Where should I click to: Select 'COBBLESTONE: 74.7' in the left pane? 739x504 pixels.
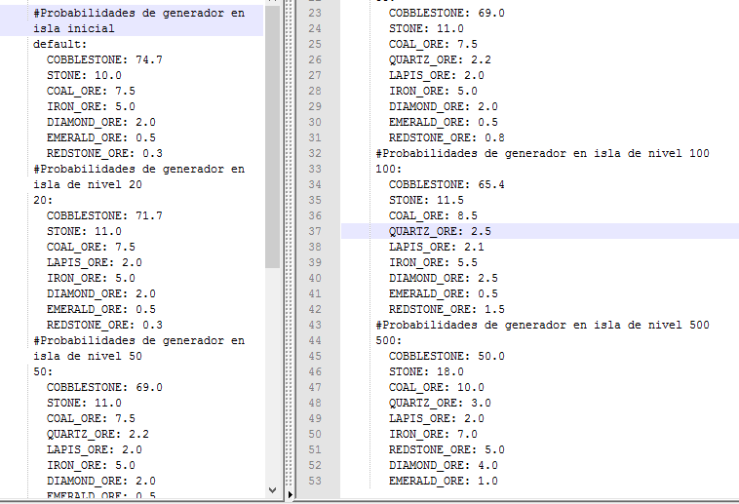[x=104, y=59]
